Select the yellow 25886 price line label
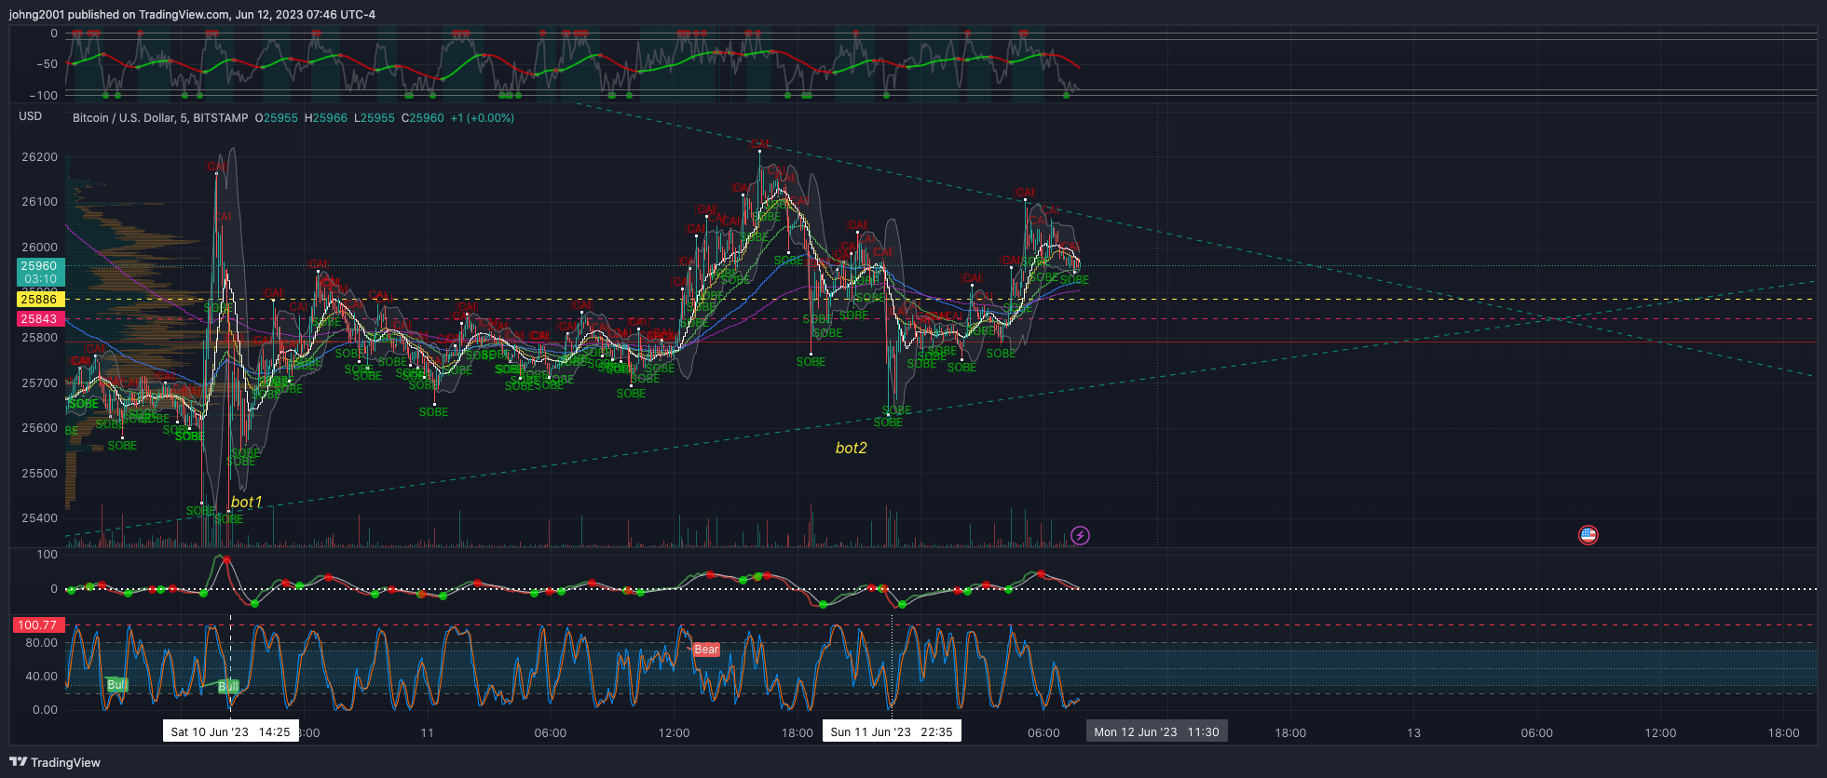The height and width of the screenshot is (778, 1827). [39, 300]
